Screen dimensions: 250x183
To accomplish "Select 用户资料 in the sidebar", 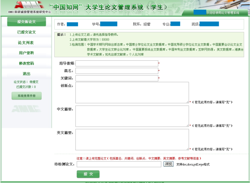I will [27, 53].
